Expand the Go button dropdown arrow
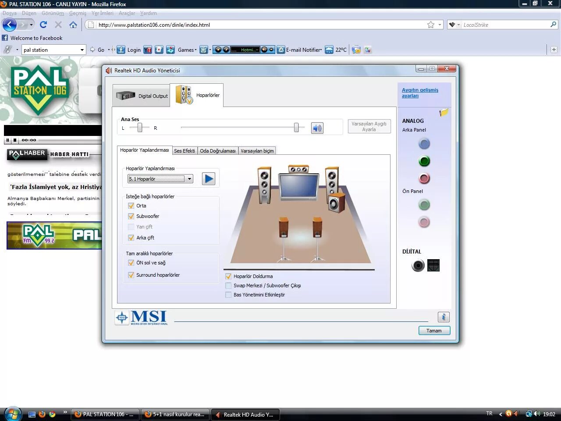The height and width of the screenshot is (421, 561). tap(109, 50)
